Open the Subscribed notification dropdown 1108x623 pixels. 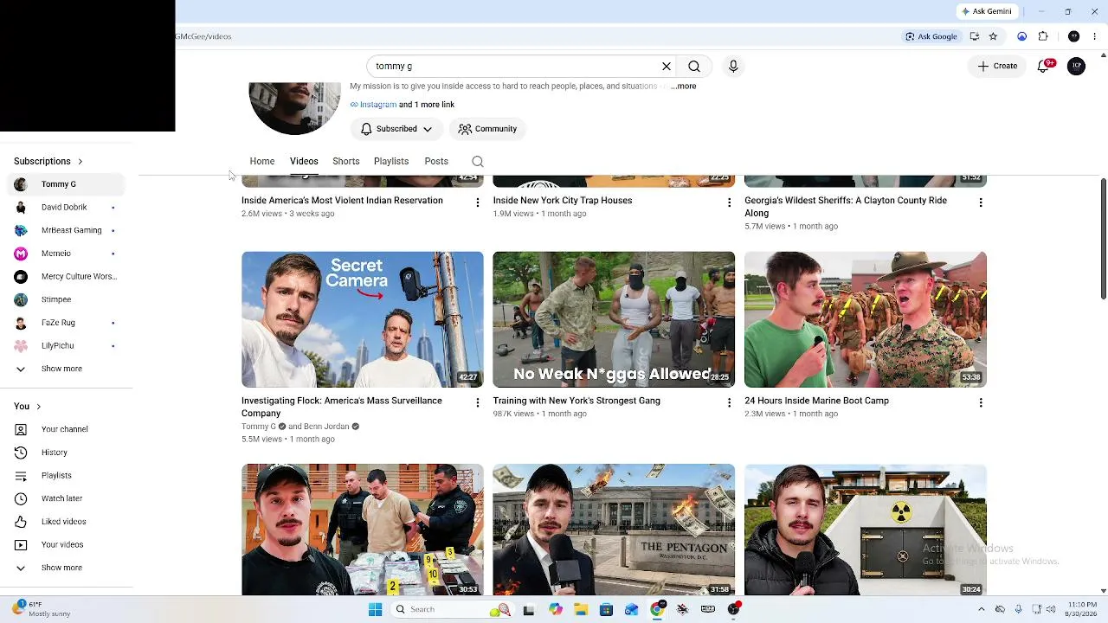(x=396, y=129)
